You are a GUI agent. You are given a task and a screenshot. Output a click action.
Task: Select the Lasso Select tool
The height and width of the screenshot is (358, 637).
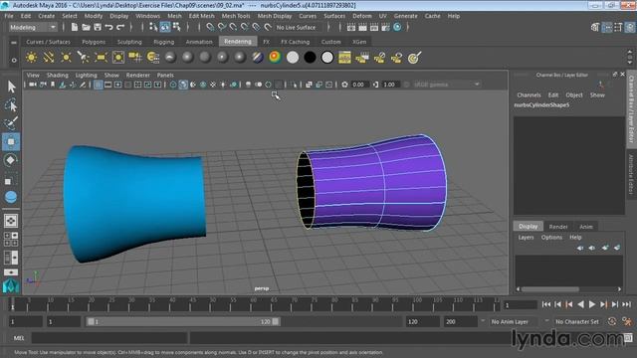(x=11, y=104)
